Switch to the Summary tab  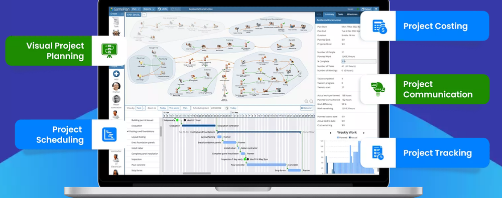(329, 15)
